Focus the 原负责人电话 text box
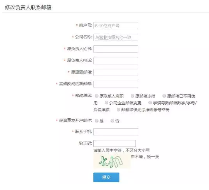 (116, 60)
